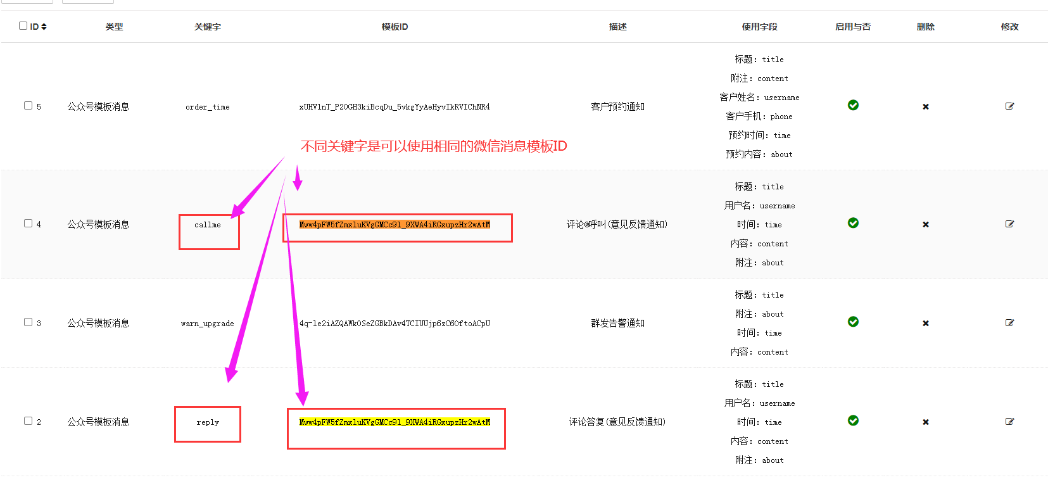Click the edit icon for order_time row
Screen dimensions: 1048x480
[x=1009, y=106]
